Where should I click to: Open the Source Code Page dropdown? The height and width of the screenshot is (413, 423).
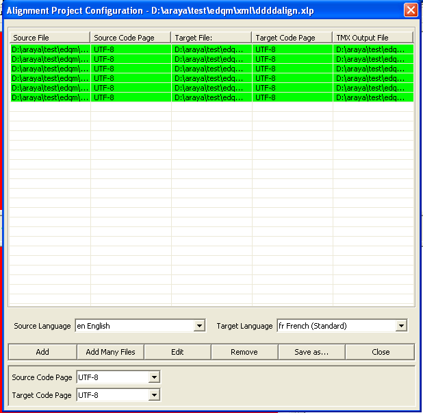pos(154,377)
